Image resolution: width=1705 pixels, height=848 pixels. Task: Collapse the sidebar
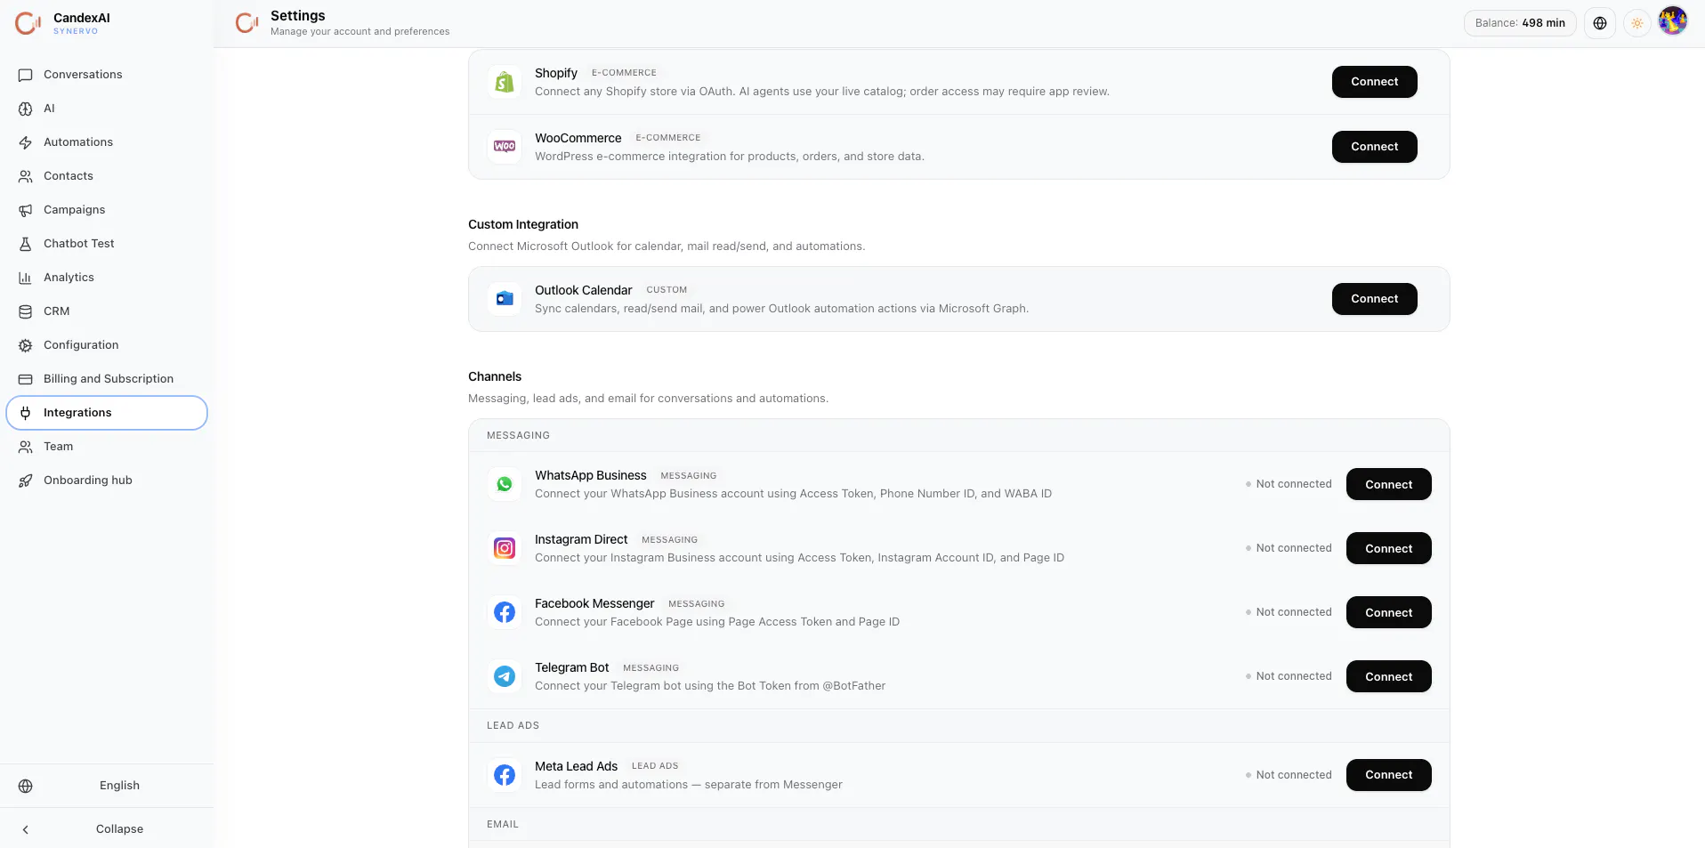[107, 829]
